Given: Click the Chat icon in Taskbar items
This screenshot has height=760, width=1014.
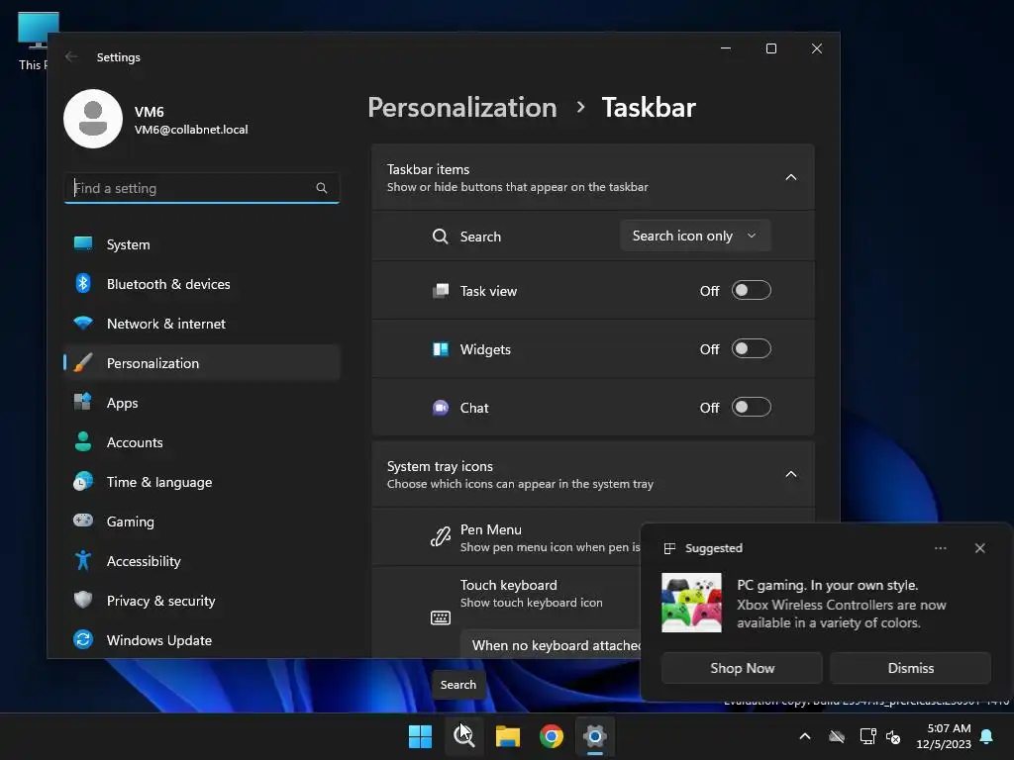Looking at the screenshot, I should tap(441, 408).
